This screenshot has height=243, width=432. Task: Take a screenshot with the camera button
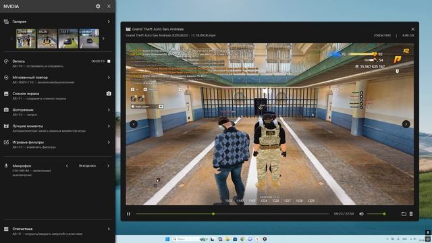tap(109, 94)
